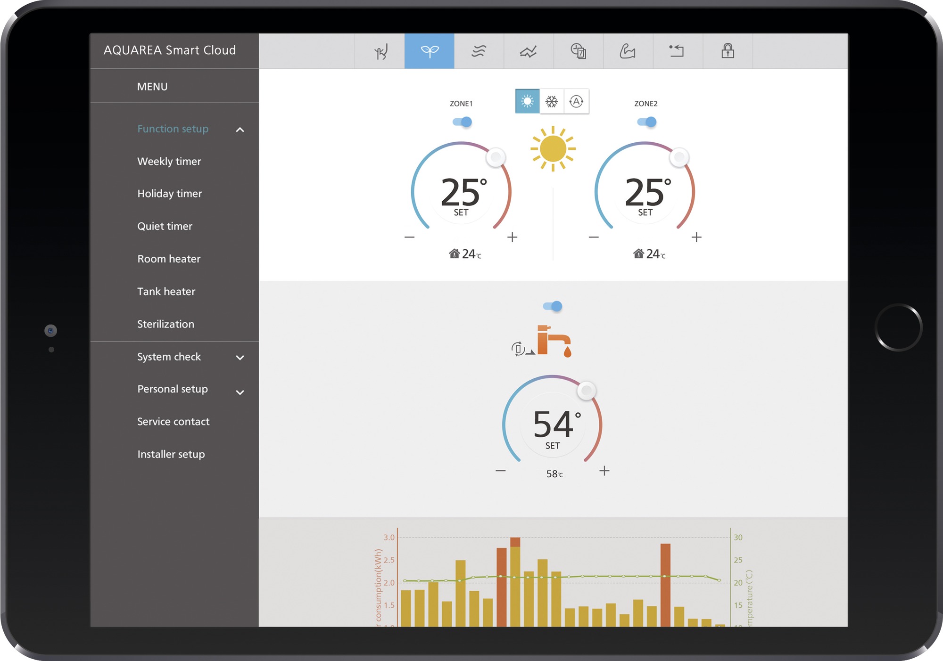The image size is (943, 661).
Task: Decrease tank set temperature with minus
Action: click(x=501, y=471)
